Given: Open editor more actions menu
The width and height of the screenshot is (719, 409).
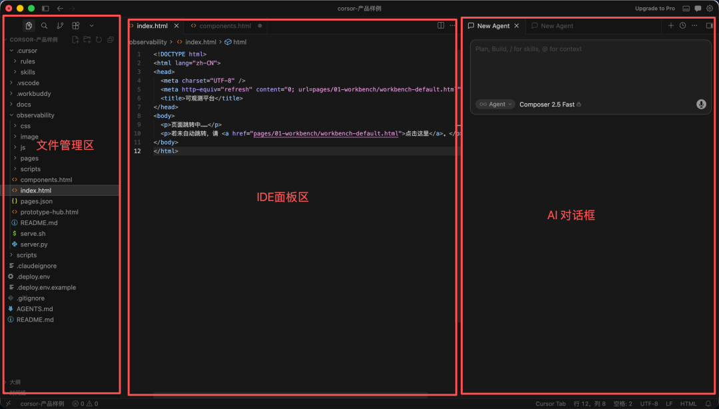Looking at the screenshot, I should click(452, 26).
